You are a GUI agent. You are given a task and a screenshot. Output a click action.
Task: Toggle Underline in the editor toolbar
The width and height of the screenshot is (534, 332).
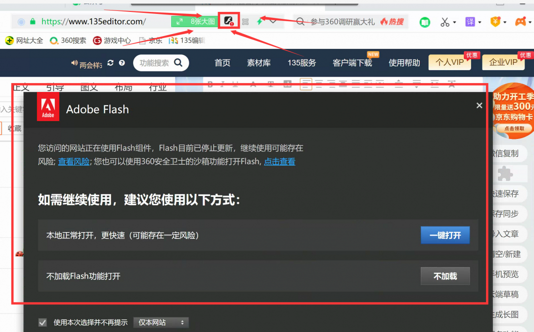[235, 84]
